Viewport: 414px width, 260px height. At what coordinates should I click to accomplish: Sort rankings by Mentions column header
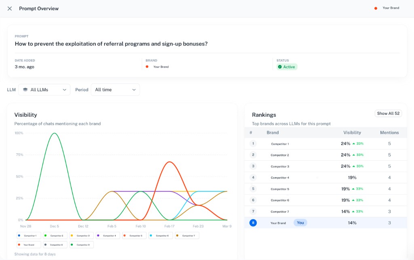coord(389,132)
